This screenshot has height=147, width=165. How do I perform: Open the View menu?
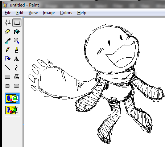pos(33,13)
